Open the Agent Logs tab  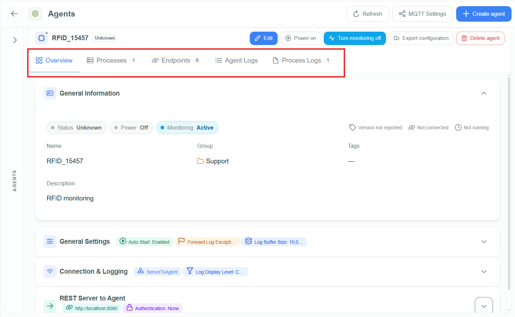click(x=236, y=61)
